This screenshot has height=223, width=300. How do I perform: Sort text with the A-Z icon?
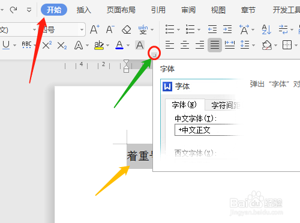click(x=266, y=29)
